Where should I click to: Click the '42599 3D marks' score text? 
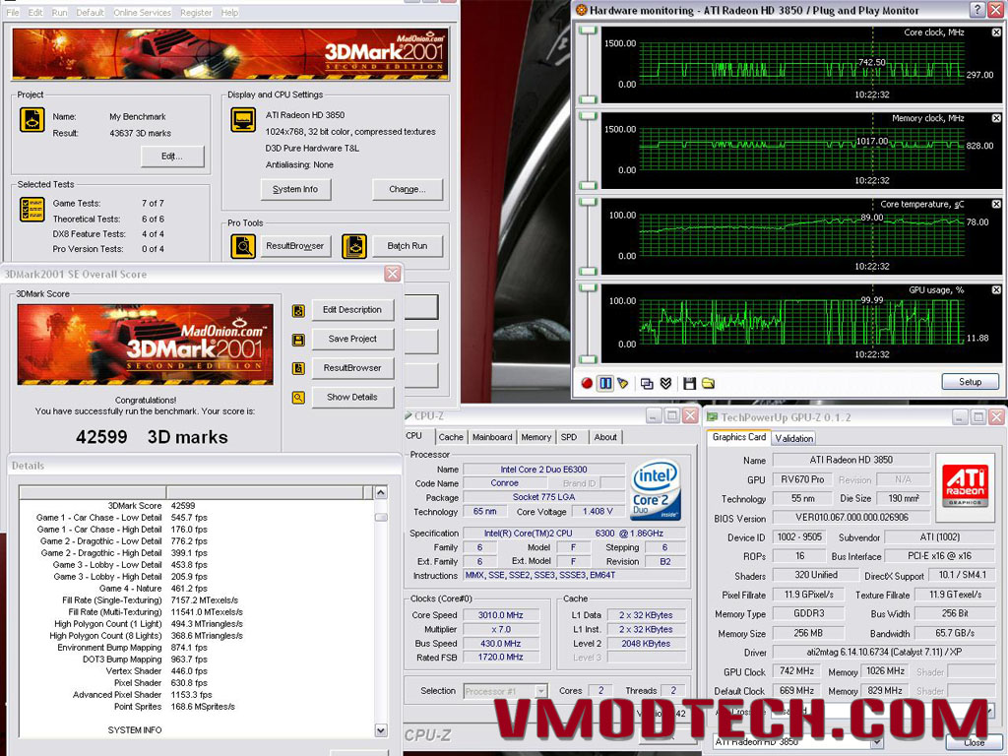pos(152,437)
